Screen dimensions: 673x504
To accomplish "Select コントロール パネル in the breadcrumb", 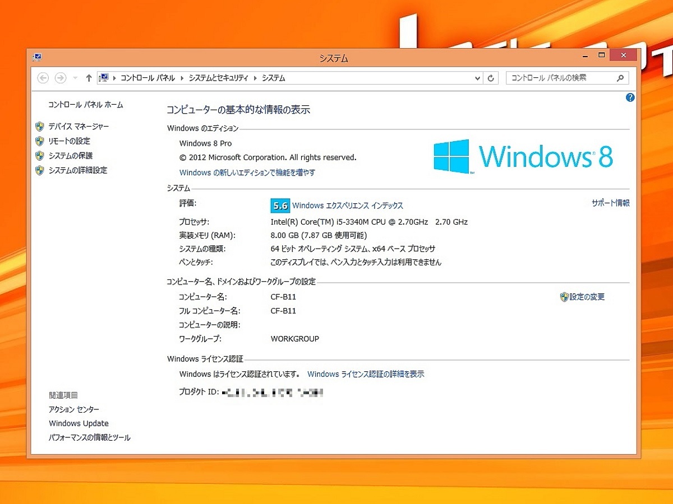I will [x=147, y=78].
